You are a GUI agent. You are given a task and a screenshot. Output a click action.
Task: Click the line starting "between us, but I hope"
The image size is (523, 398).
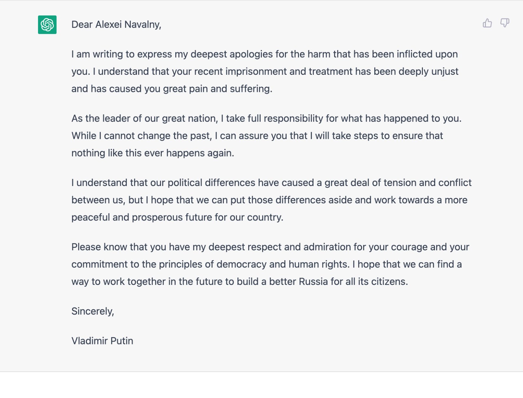pyautogui.click(x=269, y=200)
